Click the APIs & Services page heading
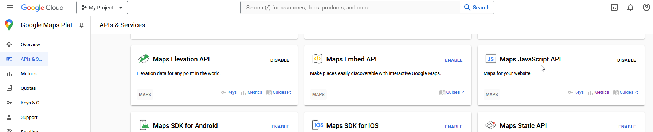Viewport: 653px width, 132px height. coord(122,25)
